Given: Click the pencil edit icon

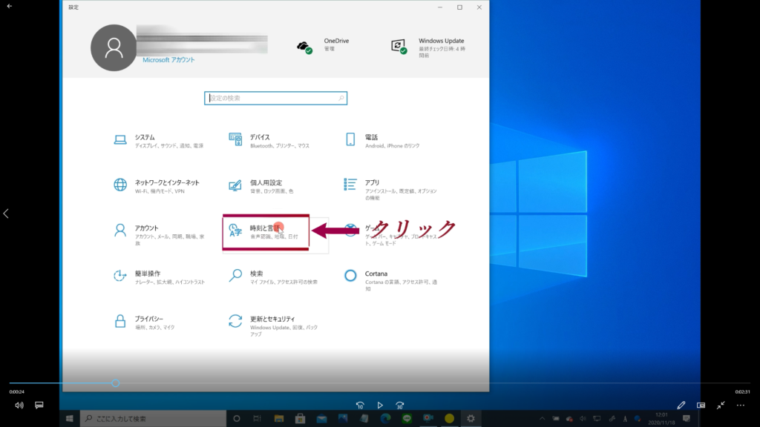Looking at the screenshot, I should pyautogui.click(x=681, y=406).
